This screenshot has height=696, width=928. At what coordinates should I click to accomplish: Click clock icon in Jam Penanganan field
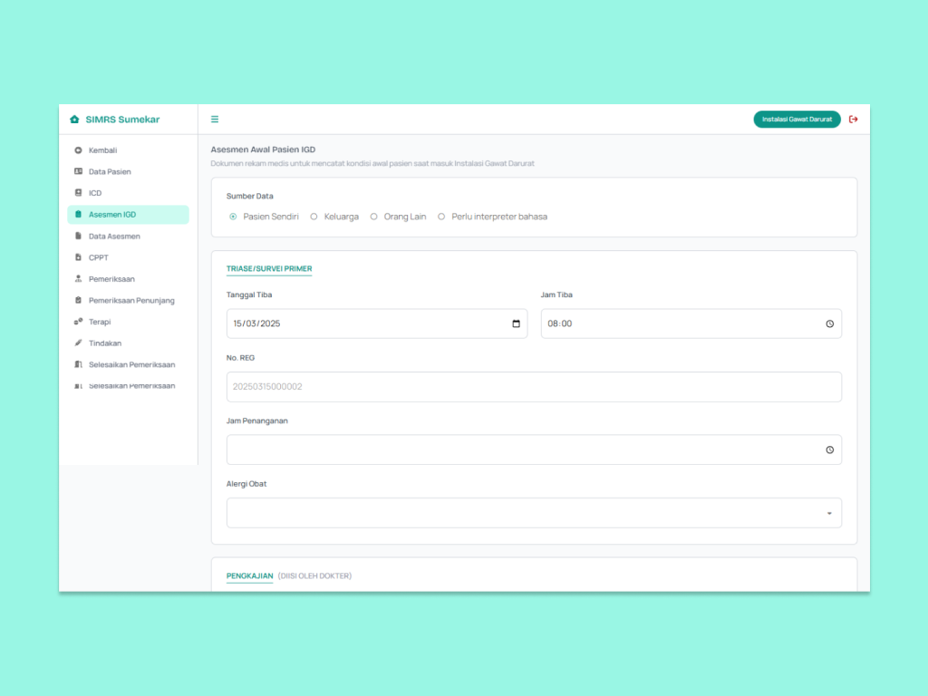[829, 449]
